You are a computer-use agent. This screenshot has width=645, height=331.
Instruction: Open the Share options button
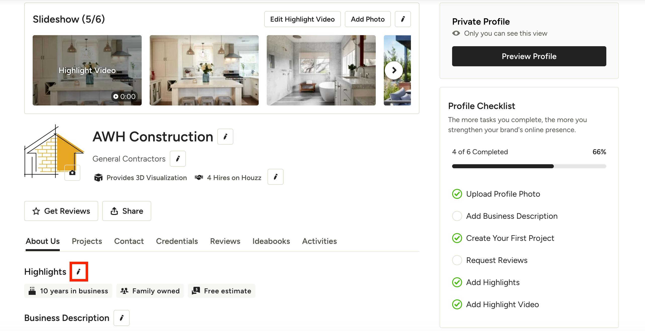(x=127, y=211)
